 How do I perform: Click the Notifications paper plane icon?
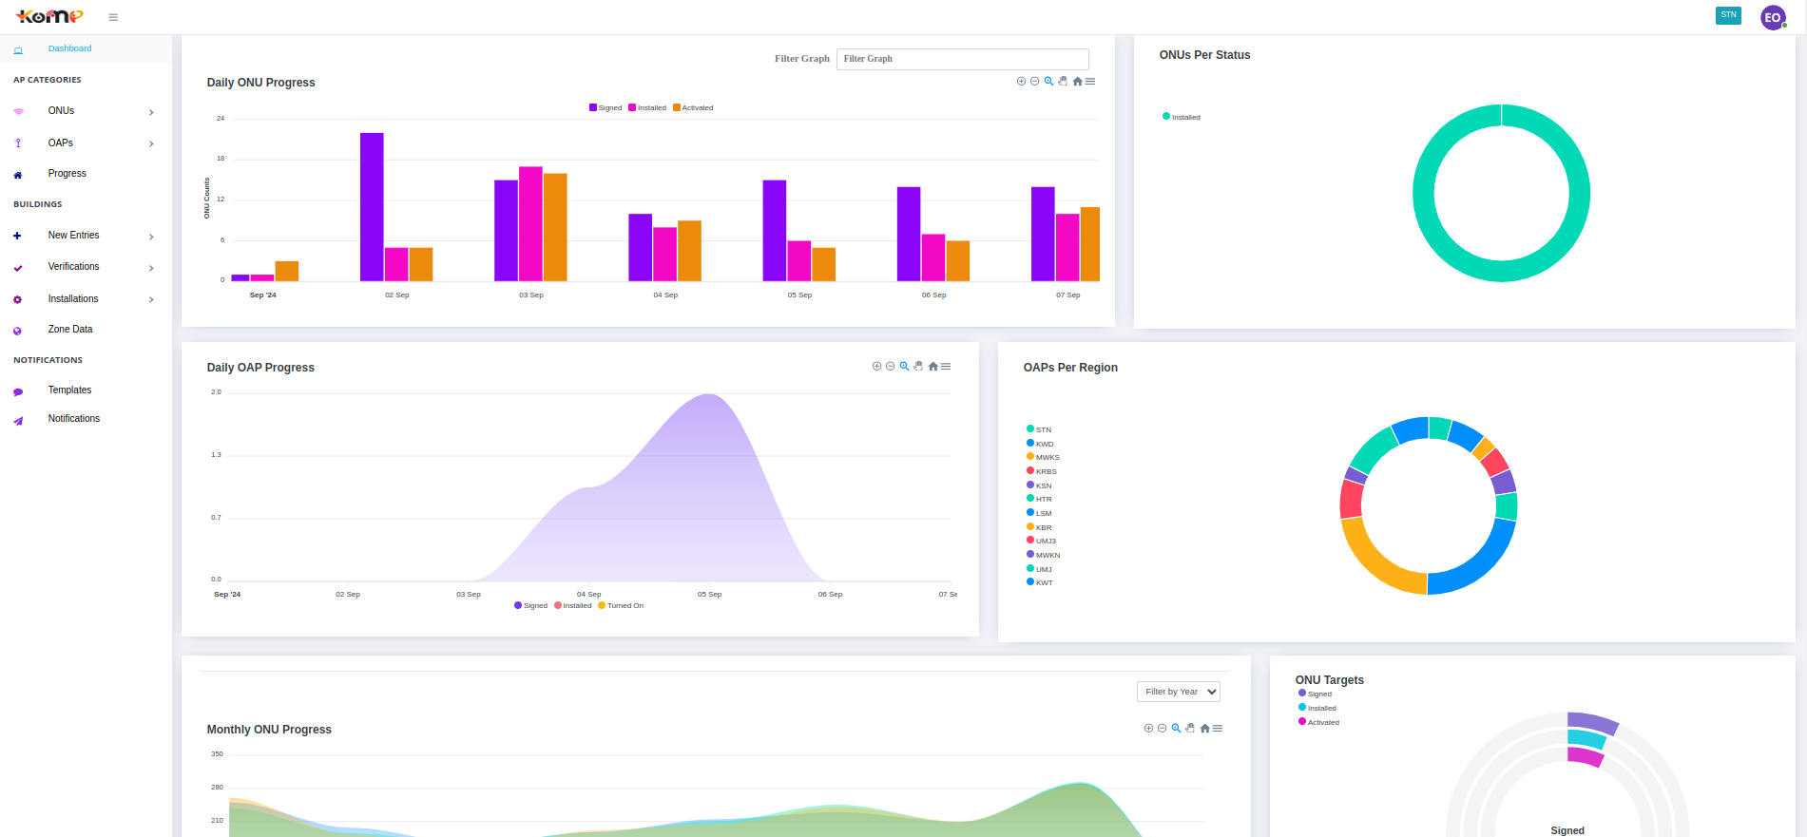(x=18, y=421)
